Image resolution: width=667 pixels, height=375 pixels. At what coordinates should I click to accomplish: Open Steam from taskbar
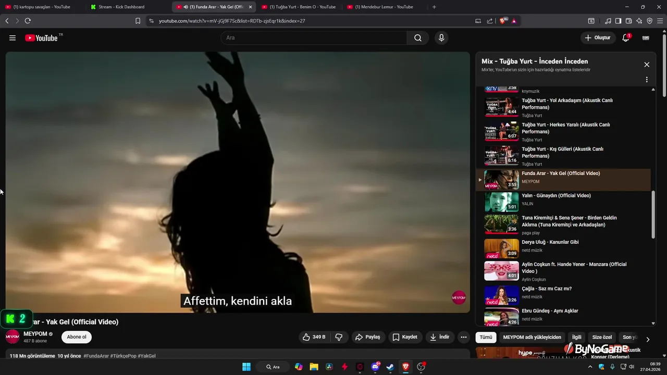(x=390, y=367)
